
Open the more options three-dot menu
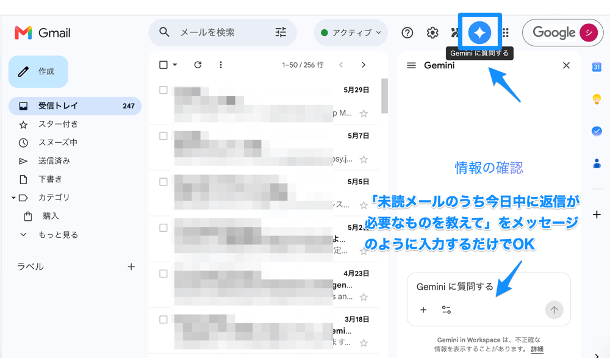tap(221, 65)
